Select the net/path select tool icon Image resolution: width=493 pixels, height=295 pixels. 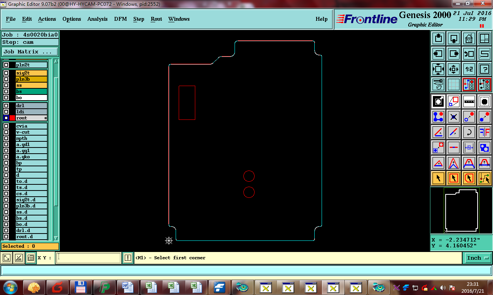tap(485, 178)
